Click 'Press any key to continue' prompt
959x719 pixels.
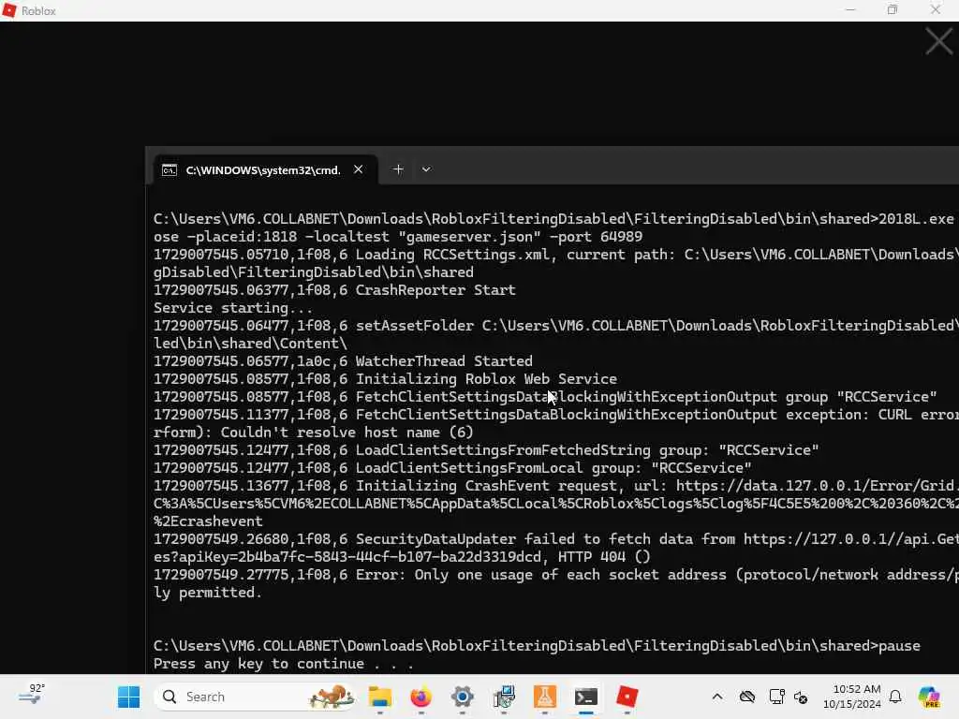[284, 664]
